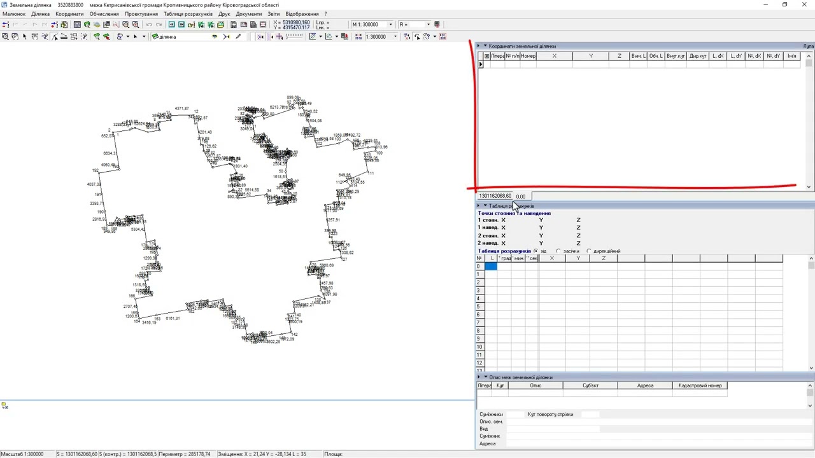The height and width of the screenshot is (458, 815).
Task: Collapse 'Координати земельної ділянки' panel
Action: click(x=485, y=46)
